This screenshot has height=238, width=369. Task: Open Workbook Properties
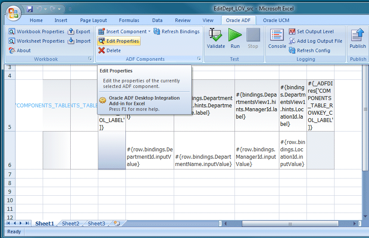[36, 31]
